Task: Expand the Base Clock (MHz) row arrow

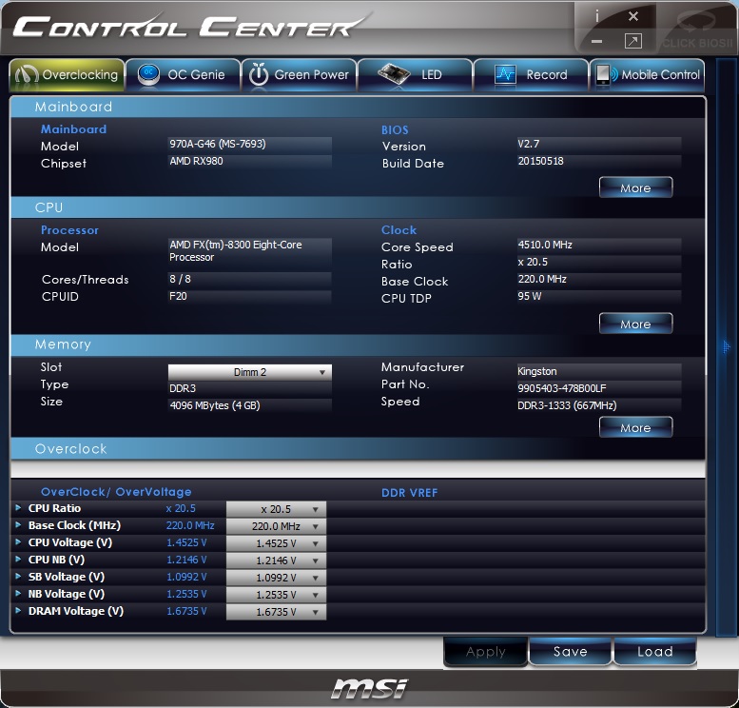Action: tap(18, 524)
